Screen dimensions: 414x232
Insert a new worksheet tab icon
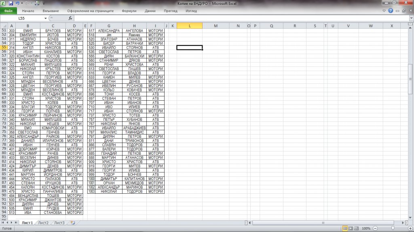pyautogui.click(x=73, y=223)
